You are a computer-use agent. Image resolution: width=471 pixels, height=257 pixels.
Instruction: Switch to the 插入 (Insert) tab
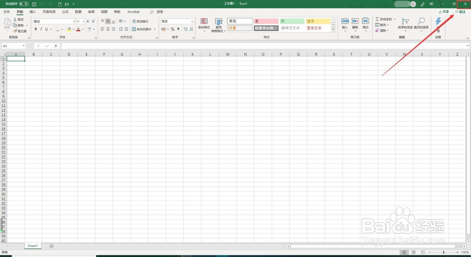(x=33, y=12)
